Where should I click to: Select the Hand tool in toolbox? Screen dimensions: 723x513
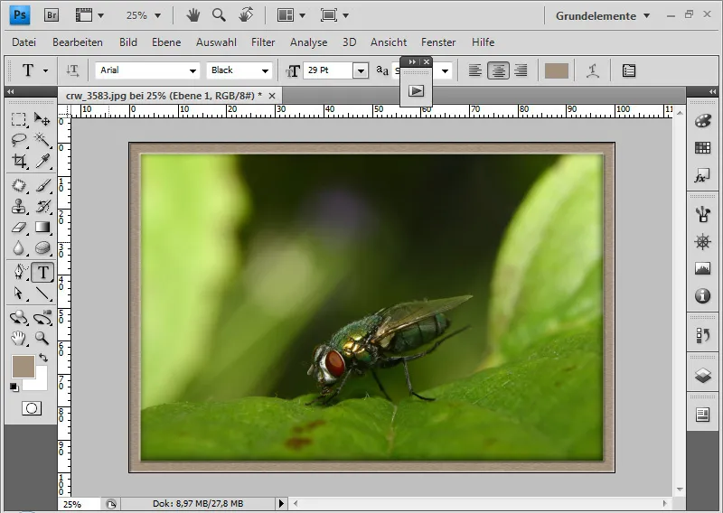(18, 339)
